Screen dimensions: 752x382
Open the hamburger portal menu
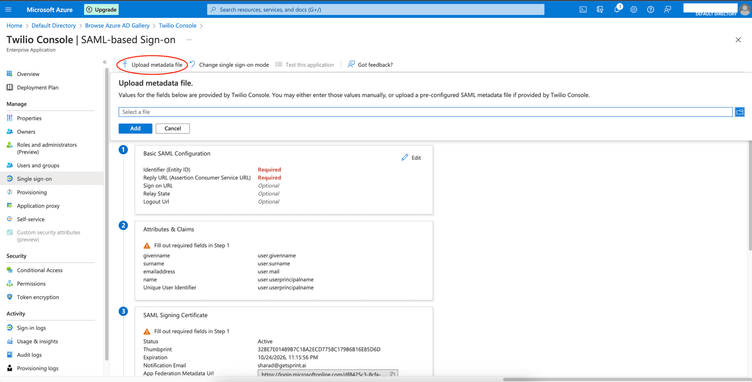pyautogui.click(x=8, y=9)
